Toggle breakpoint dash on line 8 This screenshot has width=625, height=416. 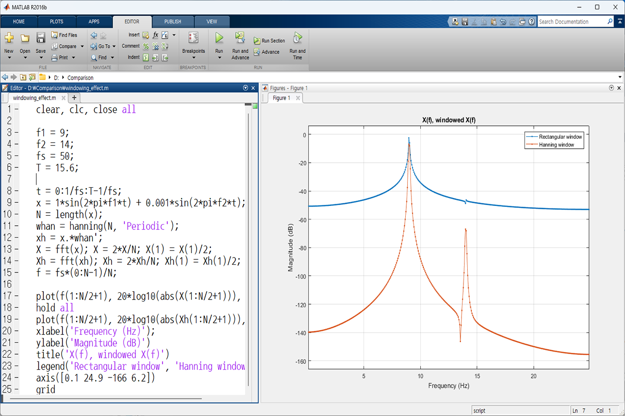pyautogui.click(x=17, y=191)
